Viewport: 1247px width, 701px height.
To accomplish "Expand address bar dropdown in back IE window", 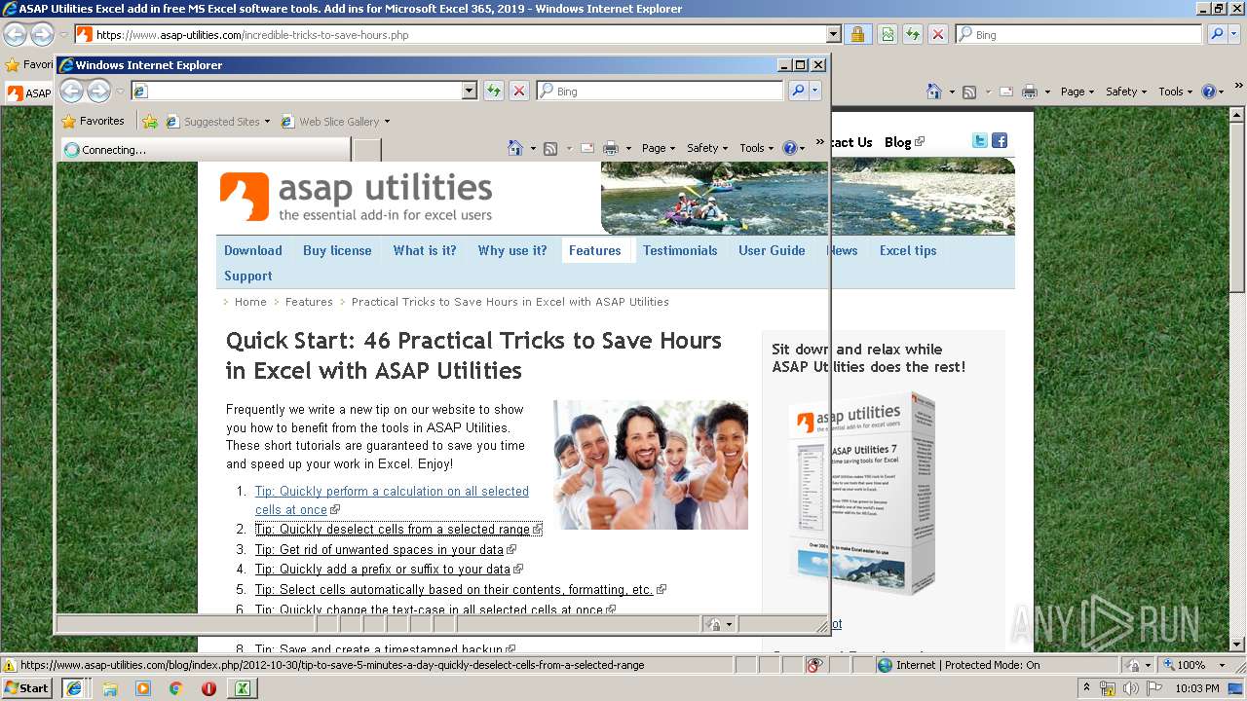I will tap(833, 34).
